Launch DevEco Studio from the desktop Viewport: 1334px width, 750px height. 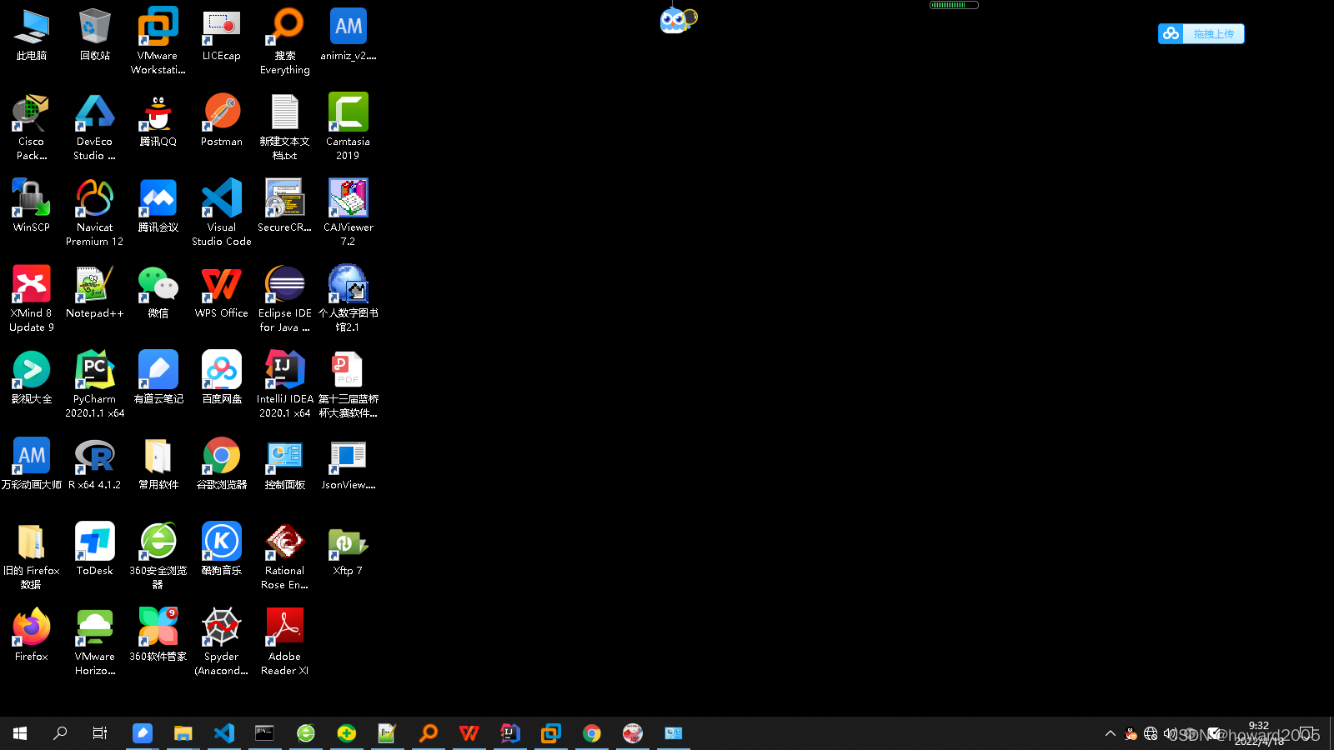tap(95, 126)
